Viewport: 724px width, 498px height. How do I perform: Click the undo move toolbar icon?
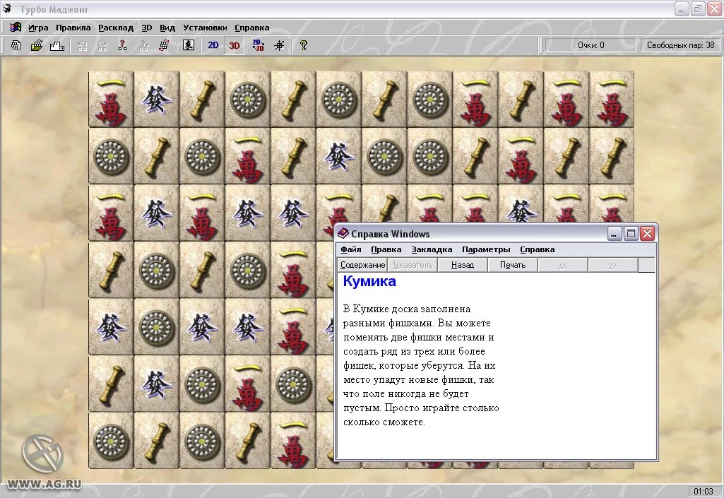(82, 45)
